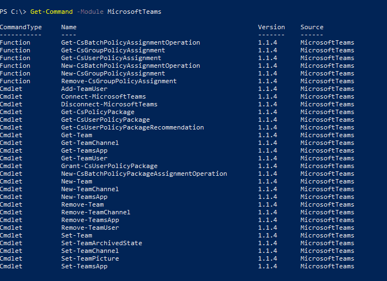Click the Get-Command text in the prompt
This screenshot has height=281, width=387.
coord(51,12)
